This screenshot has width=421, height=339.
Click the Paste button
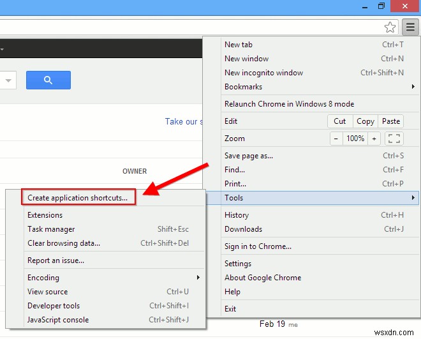click(390, 121)
